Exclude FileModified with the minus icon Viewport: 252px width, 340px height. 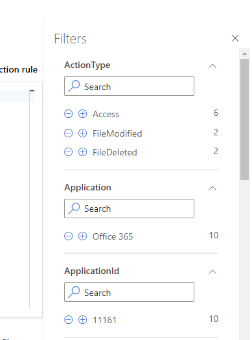[68, 133]
